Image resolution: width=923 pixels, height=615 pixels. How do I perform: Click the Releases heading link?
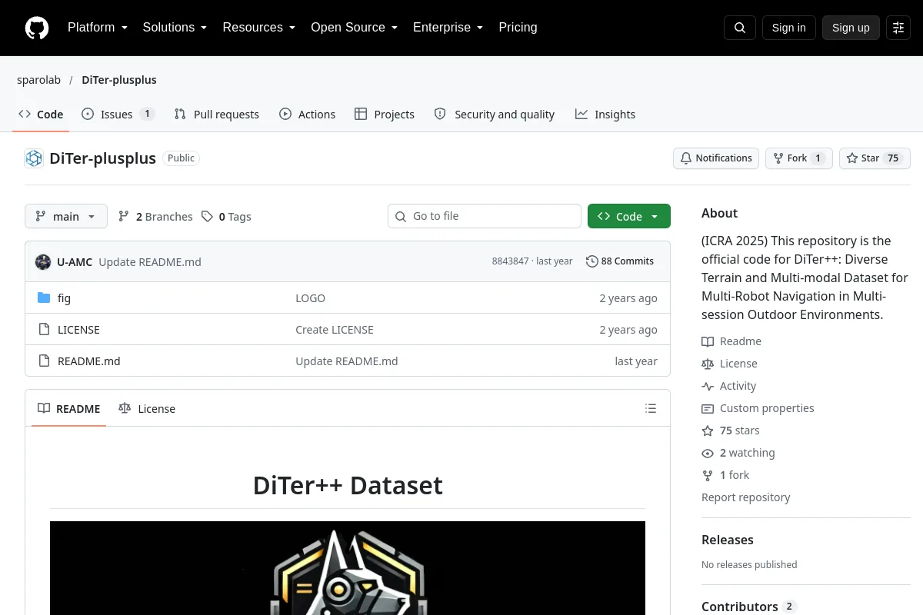click(x=728, y=540)
